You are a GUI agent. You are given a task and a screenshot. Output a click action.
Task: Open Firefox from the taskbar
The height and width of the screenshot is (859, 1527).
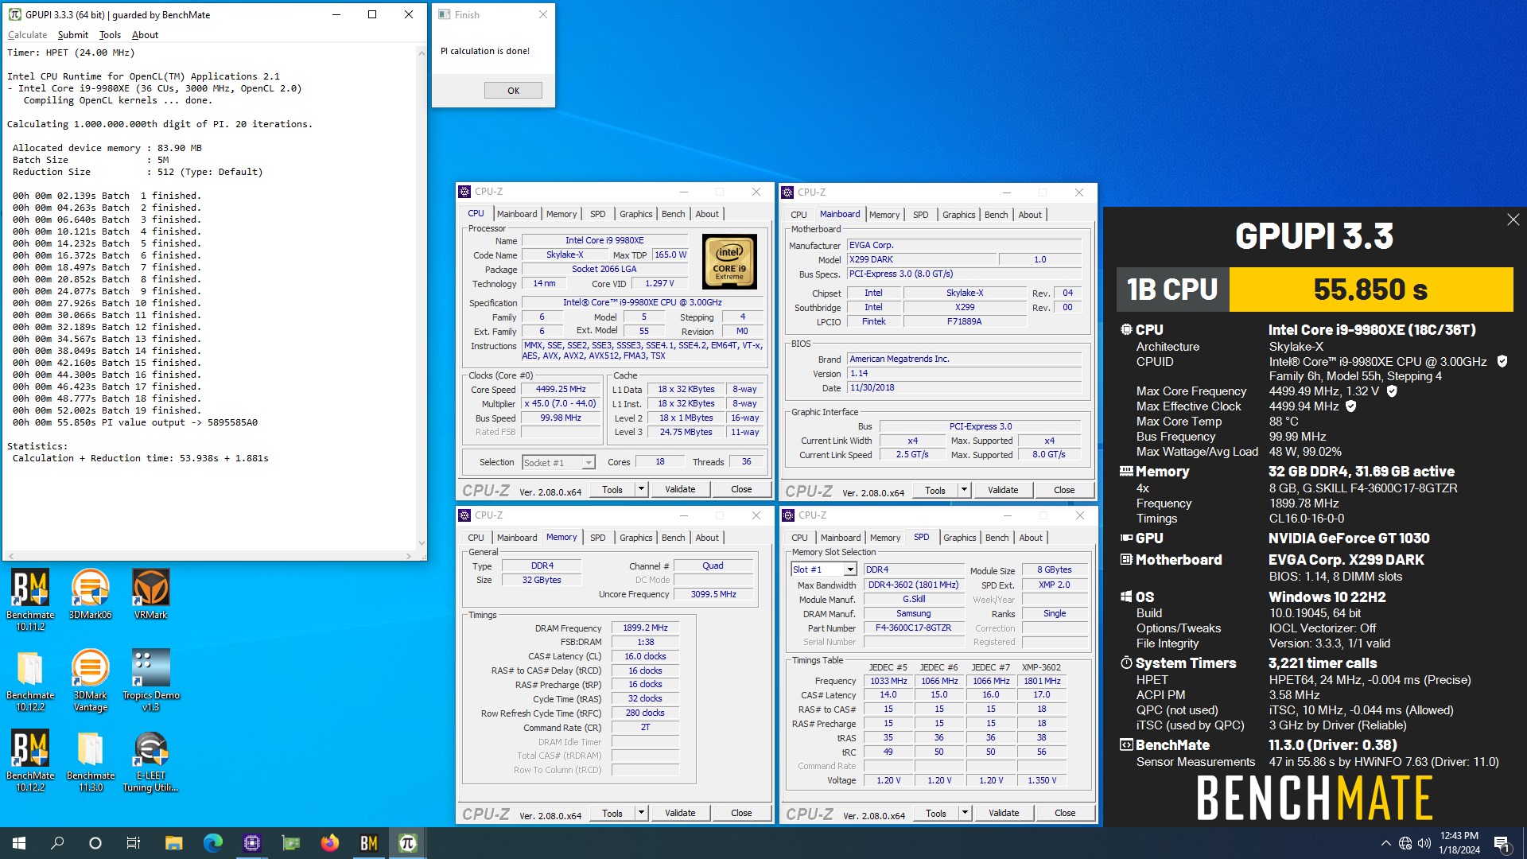click(329, 843)
